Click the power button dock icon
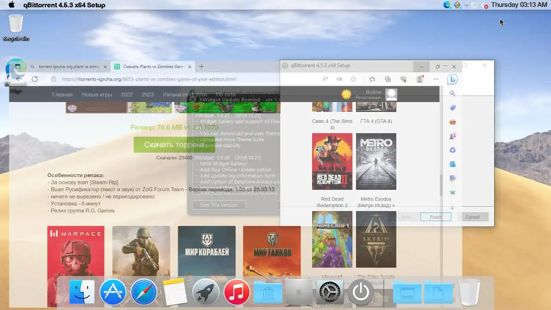551x310 pixels. click(x=361, y=292)
